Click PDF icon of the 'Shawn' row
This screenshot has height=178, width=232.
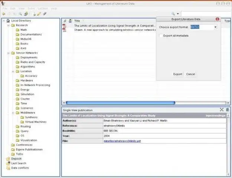click(64, 30)
